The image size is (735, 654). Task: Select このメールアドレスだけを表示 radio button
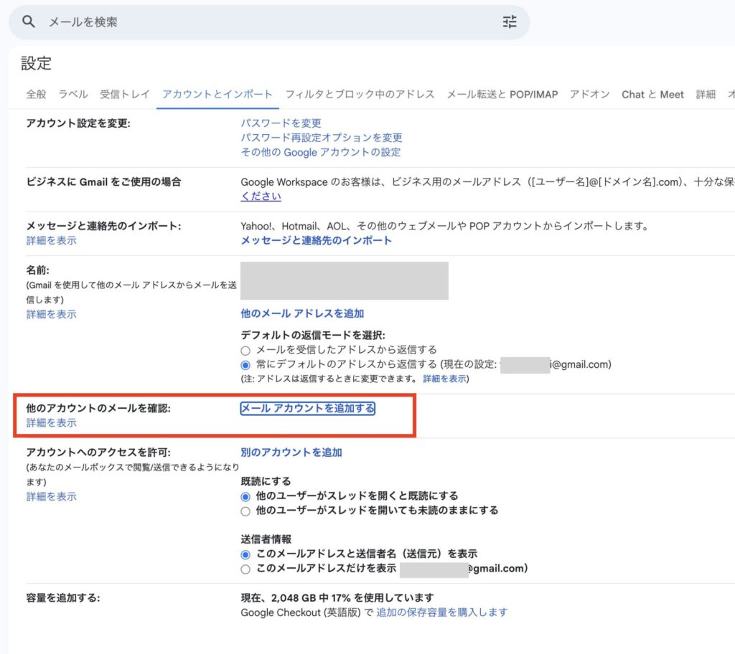pyautogui.click(x=245, y=569)
